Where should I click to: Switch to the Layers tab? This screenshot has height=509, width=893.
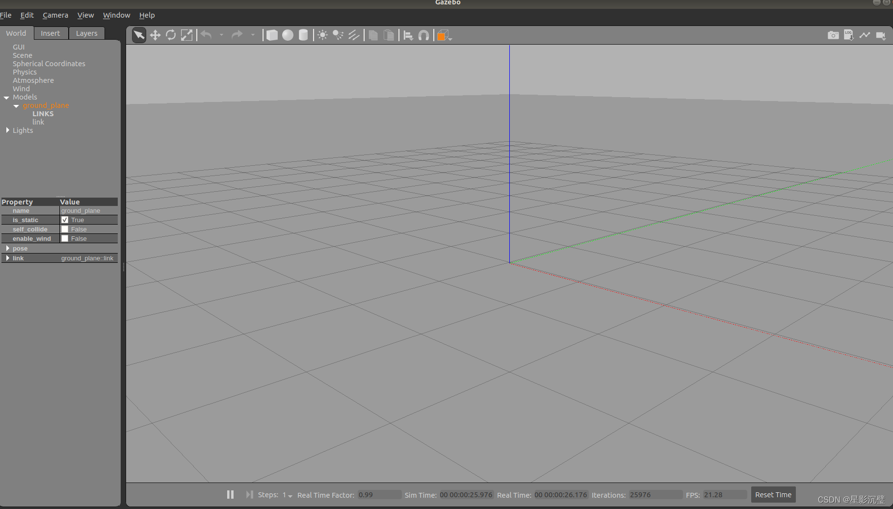(87, 33)
